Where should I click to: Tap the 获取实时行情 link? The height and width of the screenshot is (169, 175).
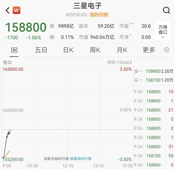click(81, 159)
